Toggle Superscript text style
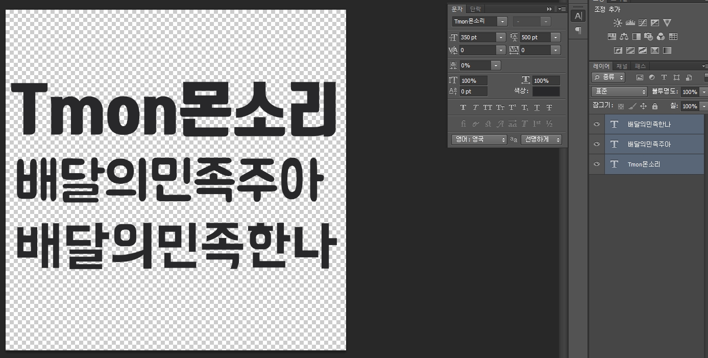 (512, 107)
